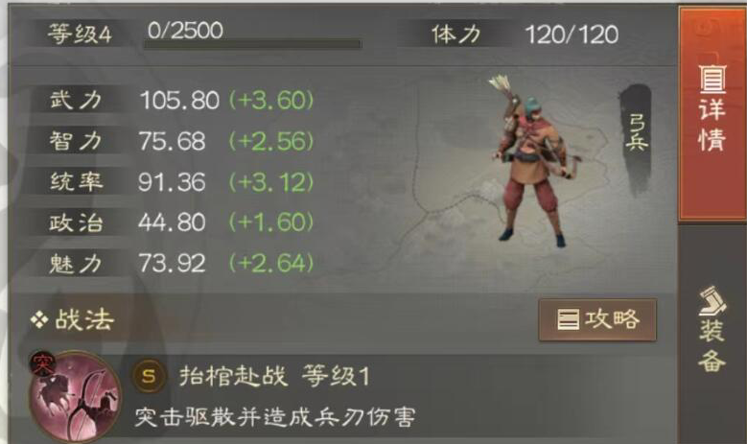Open the 详情 details tab

[x=712, y=114]
